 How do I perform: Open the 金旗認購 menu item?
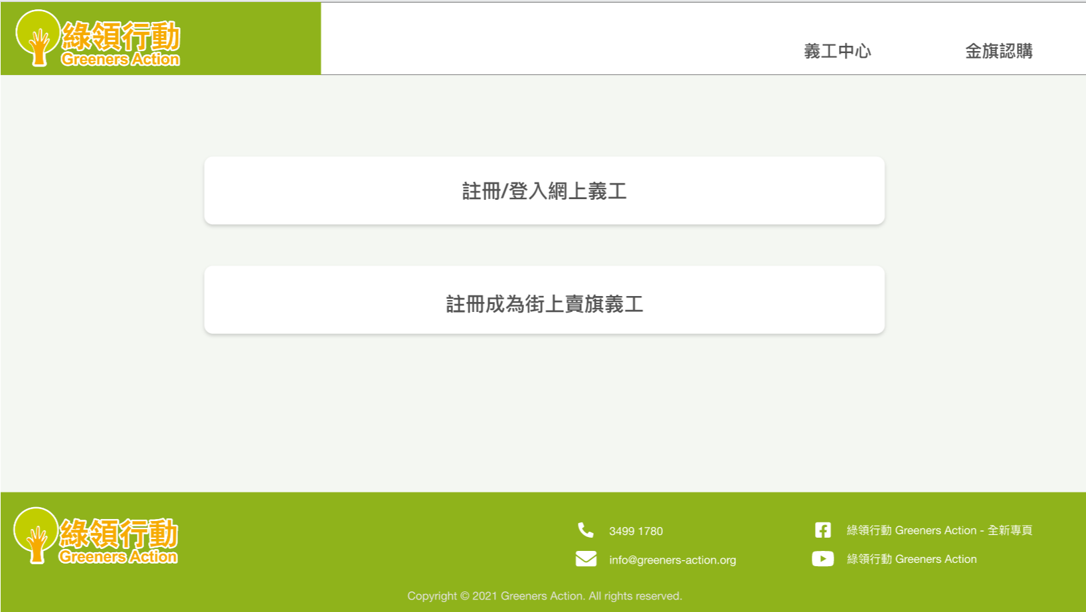(x=998, y=51)
